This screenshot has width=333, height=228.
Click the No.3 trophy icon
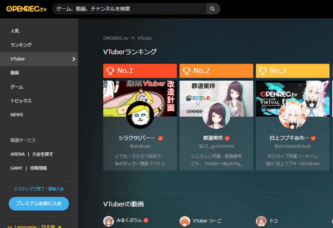coord(263,71)
